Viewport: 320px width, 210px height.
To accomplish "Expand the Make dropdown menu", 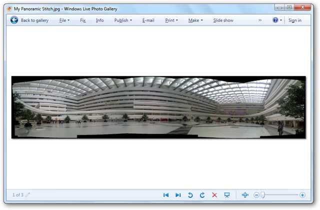I will pos(195,21).
